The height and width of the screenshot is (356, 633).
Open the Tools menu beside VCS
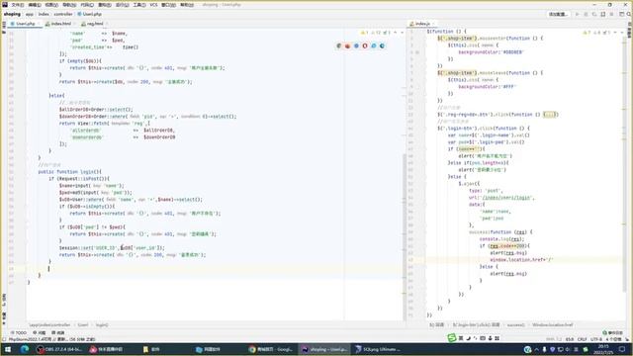click(x=139, y=5)
